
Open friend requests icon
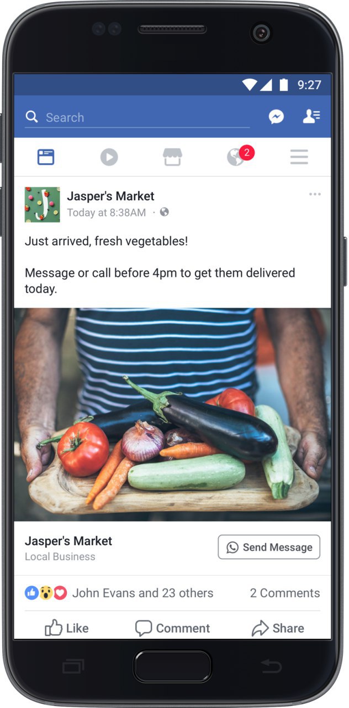tap(311, 116)
